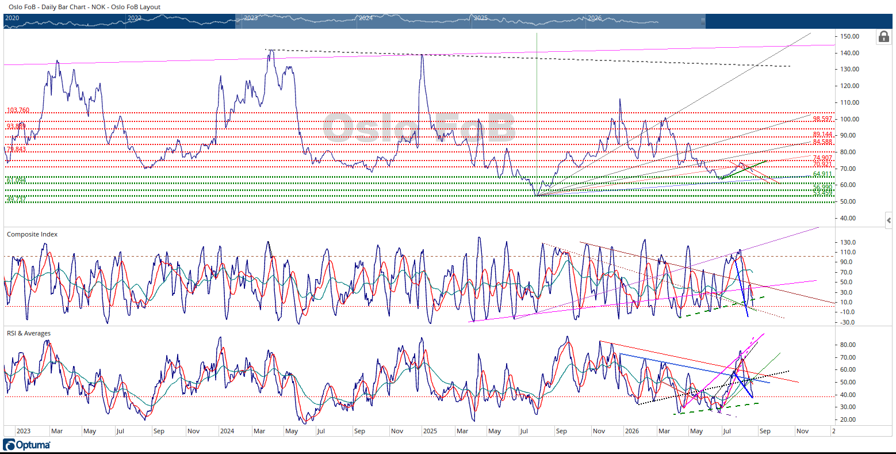Select the 2024 year label on the bottom date axis
896x454 pixels.
227,431
